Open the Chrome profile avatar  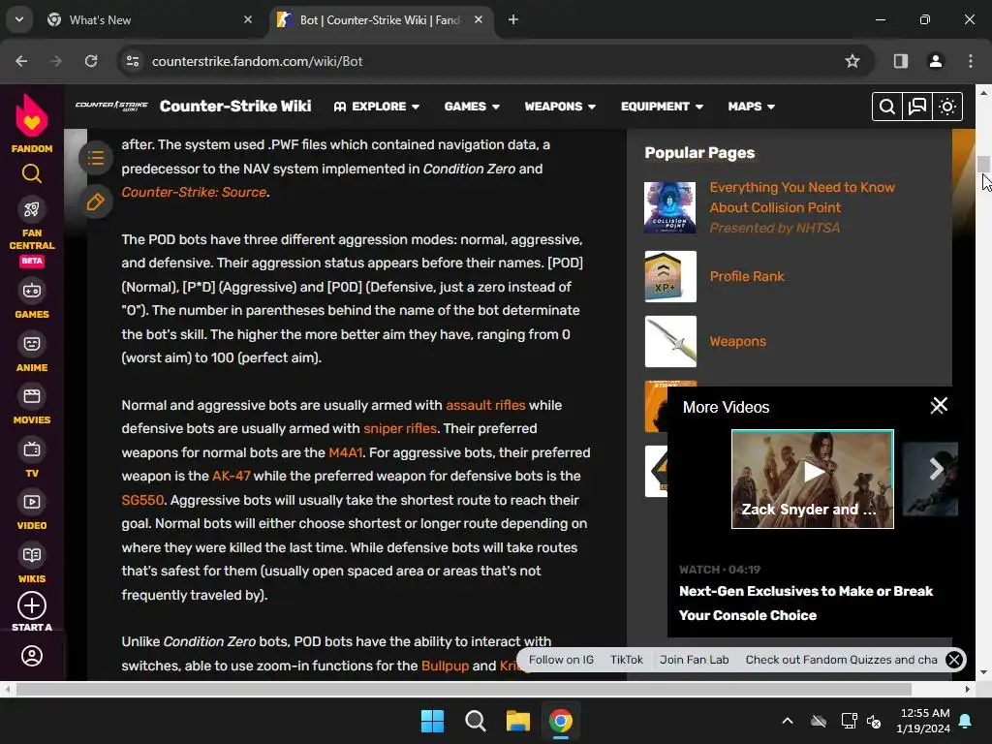pyautogui.click(x=935, y=61)
